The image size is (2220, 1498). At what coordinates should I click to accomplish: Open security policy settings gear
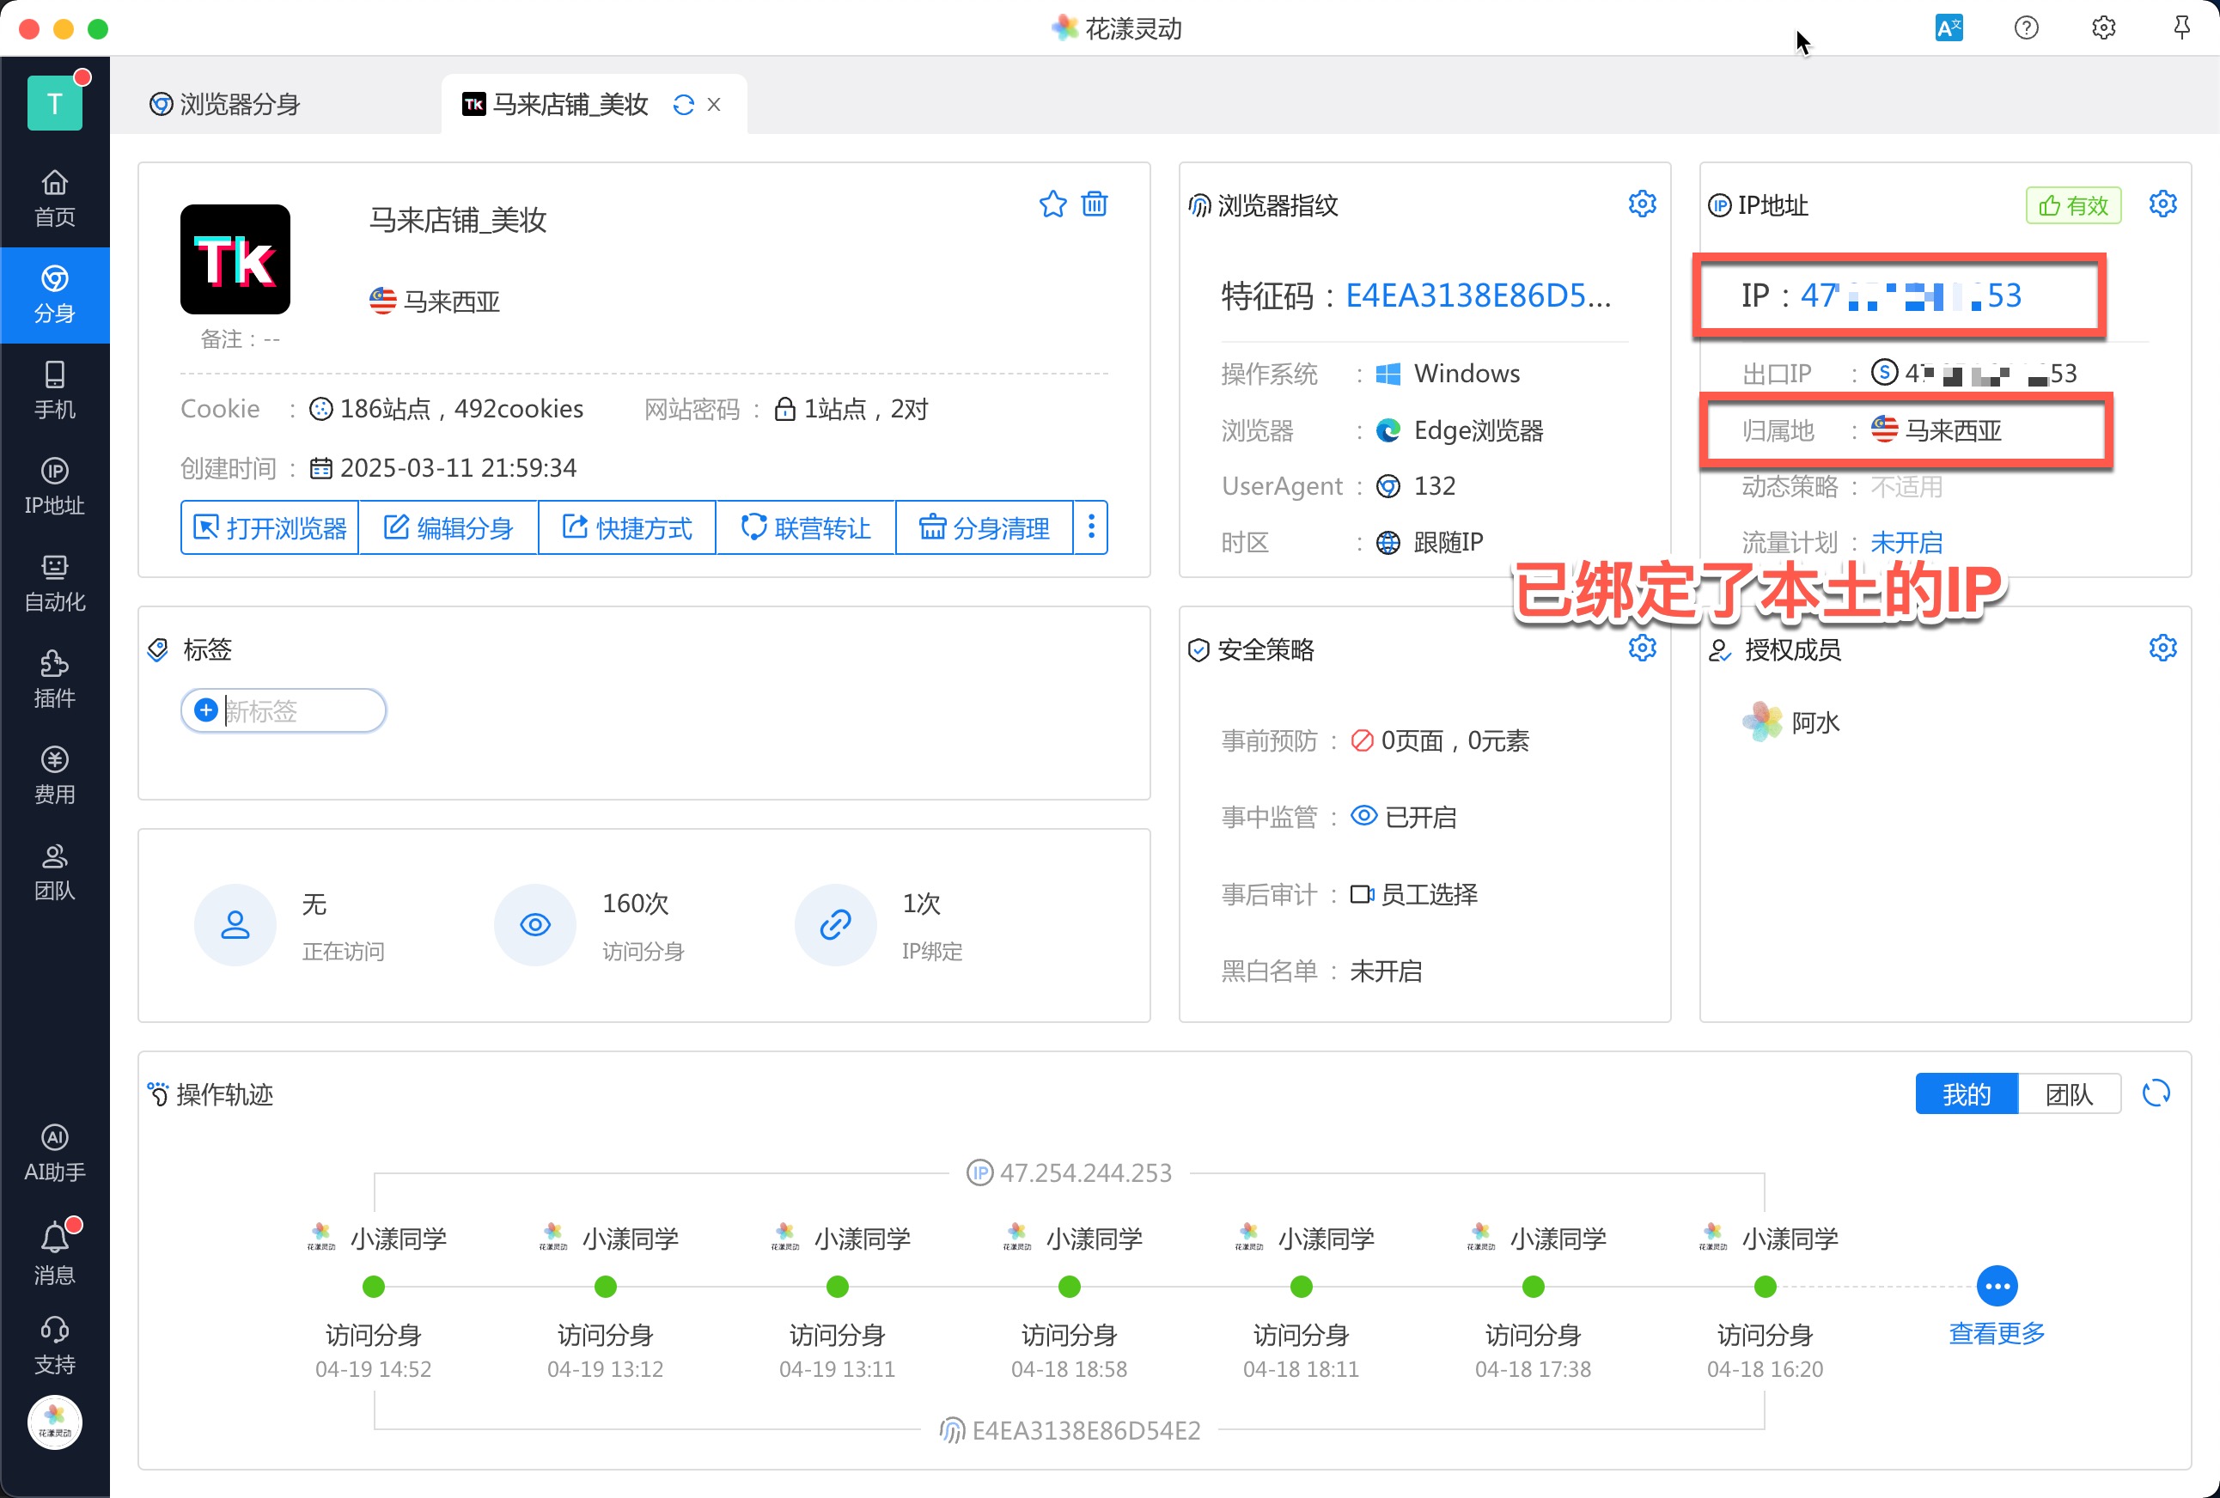tap(1641, 649)
